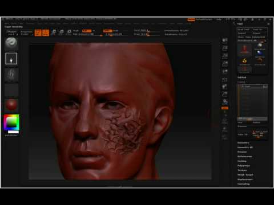
Task: Click the AAHalf icon
Action: pos(225,64)
